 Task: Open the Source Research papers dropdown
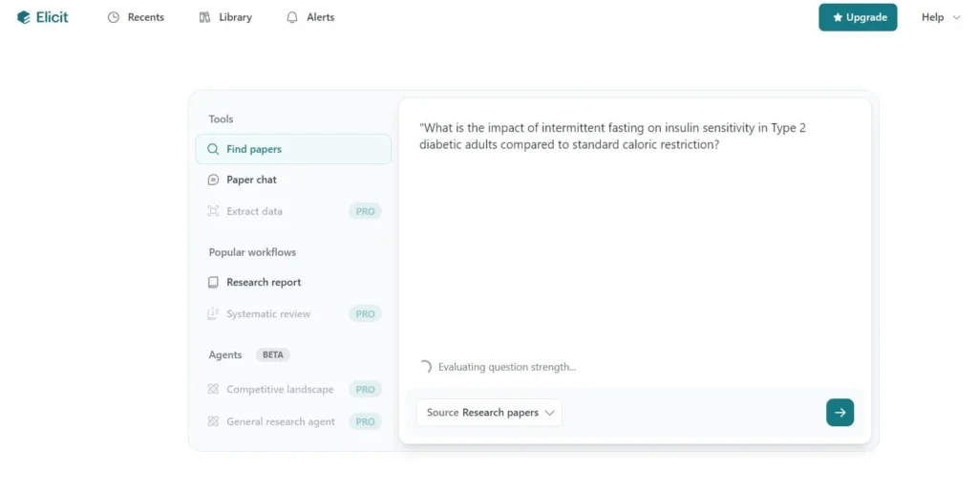click(489, 413)
